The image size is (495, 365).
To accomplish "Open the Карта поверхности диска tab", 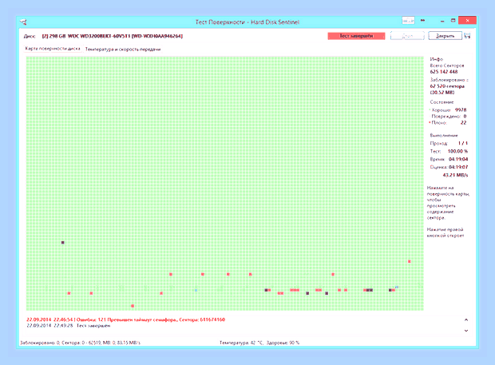I will (53, 49).
